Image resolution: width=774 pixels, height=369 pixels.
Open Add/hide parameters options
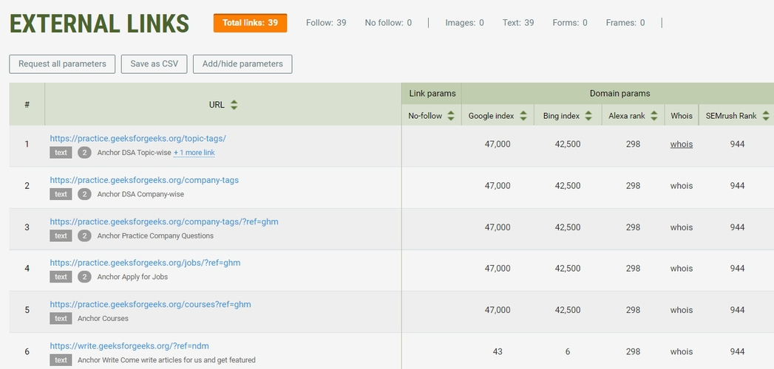tap(242, 64)
